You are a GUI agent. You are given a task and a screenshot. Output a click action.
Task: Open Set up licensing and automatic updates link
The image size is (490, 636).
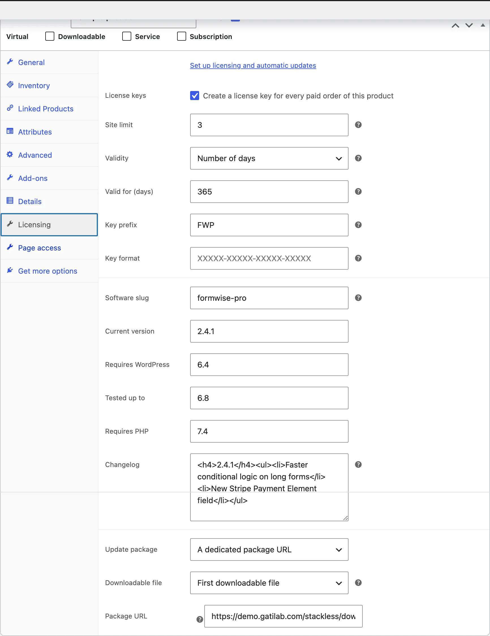coord(253,66)
